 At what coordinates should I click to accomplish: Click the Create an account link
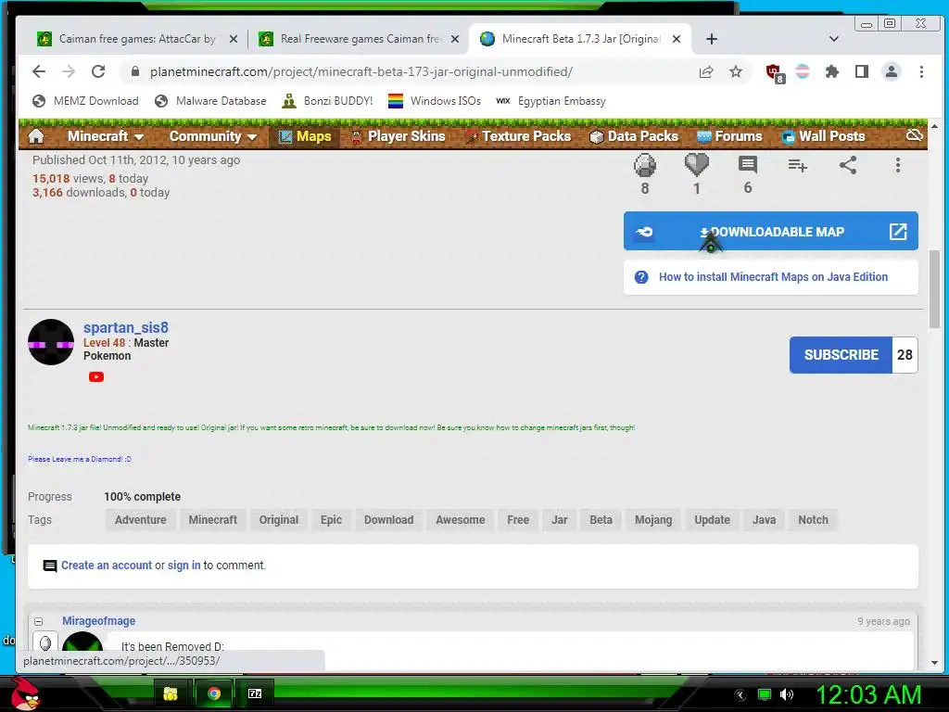(107, 565)
